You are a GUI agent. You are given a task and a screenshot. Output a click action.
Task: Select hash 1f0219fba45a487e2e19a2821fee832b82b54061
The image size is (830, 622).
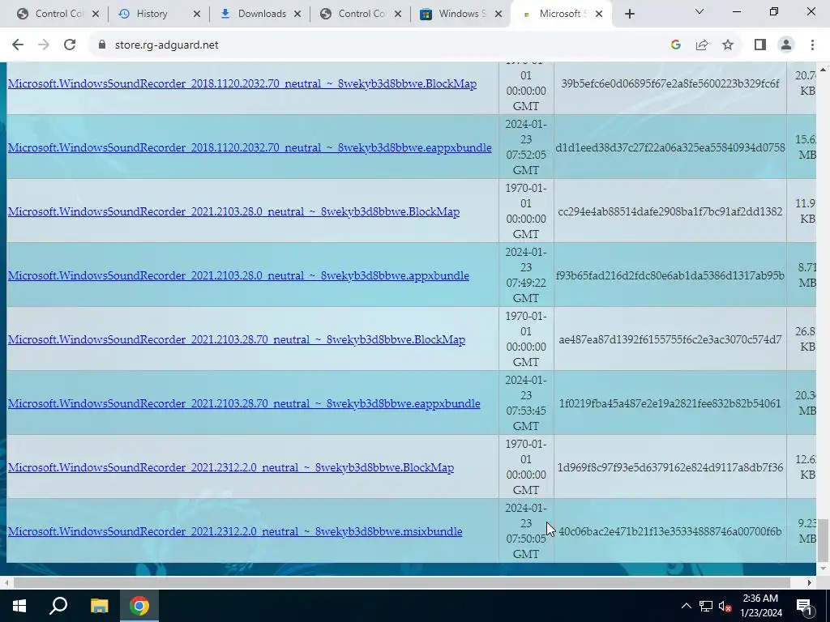coord(670,403)
